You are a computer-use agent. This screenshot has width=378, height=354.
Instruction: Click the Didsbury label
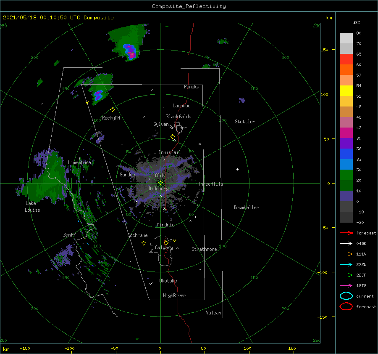(159, 189)
